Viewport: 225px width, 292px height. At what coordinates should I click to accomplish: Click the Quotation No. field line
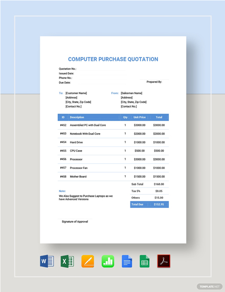point(103,70)
